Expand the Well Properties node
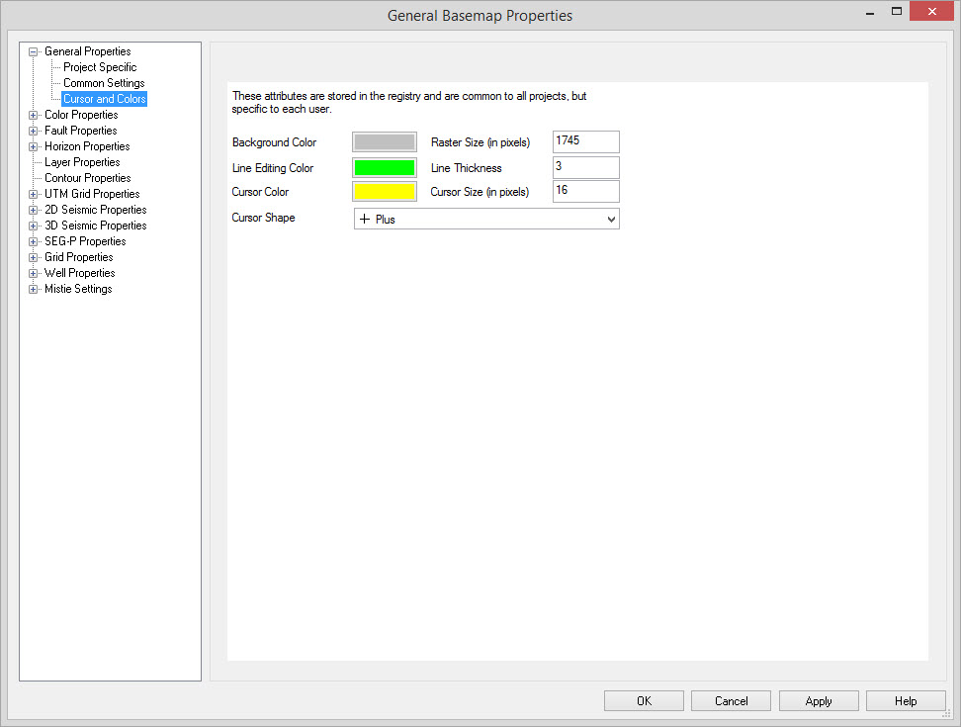 pyautogui.click(x=34, y=273)
